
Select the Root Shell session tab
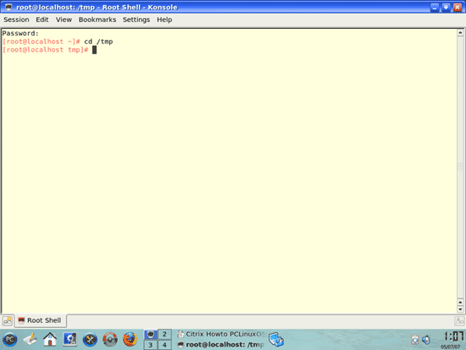point(41,320)
